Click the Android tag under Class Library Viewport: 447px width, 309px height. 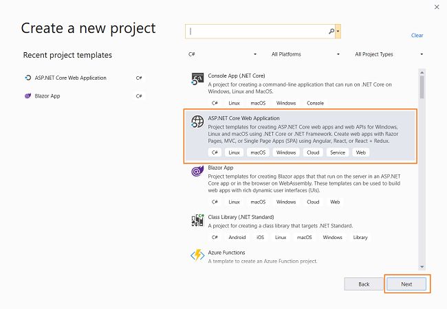(237, 238)
